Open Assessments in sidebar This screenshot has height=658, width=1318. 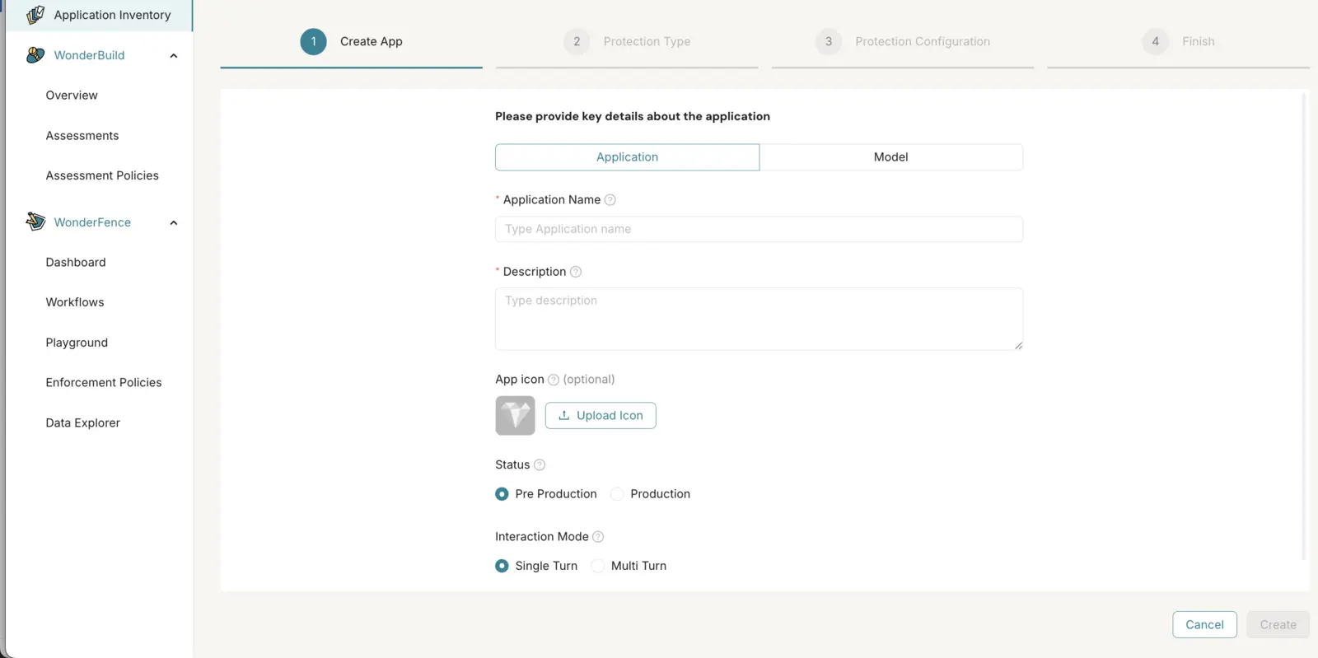point(82,136)
